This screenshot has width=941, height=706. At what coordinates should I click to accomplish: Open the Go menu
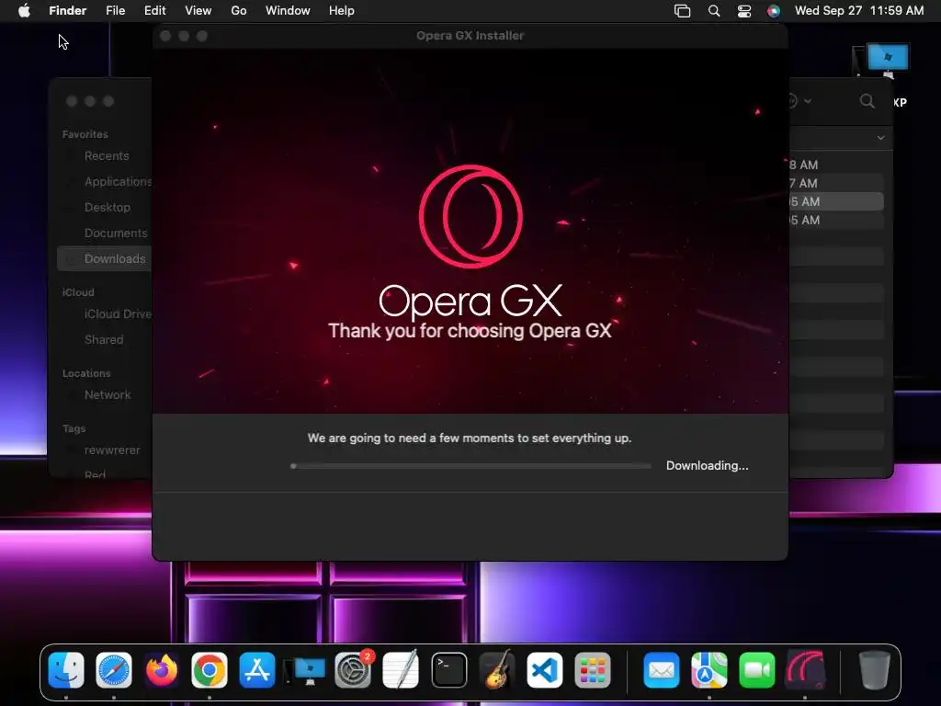[x=239, y=11]
